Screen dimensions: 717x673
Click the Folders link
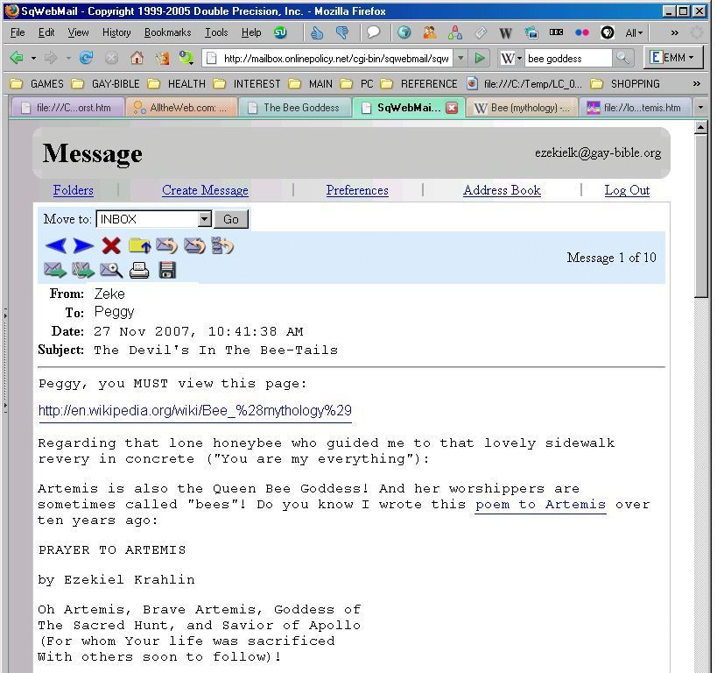[x=74, y=190]
